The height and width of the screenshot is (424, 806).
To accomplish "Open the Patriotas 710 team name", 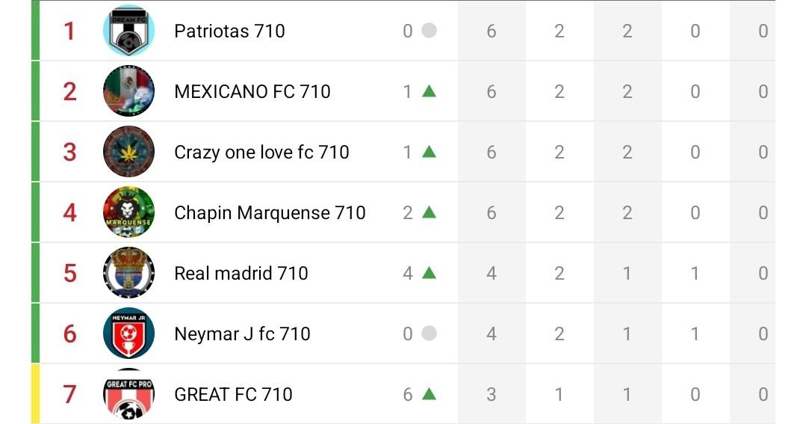I will pyautogui.click(x=229, y=31).
